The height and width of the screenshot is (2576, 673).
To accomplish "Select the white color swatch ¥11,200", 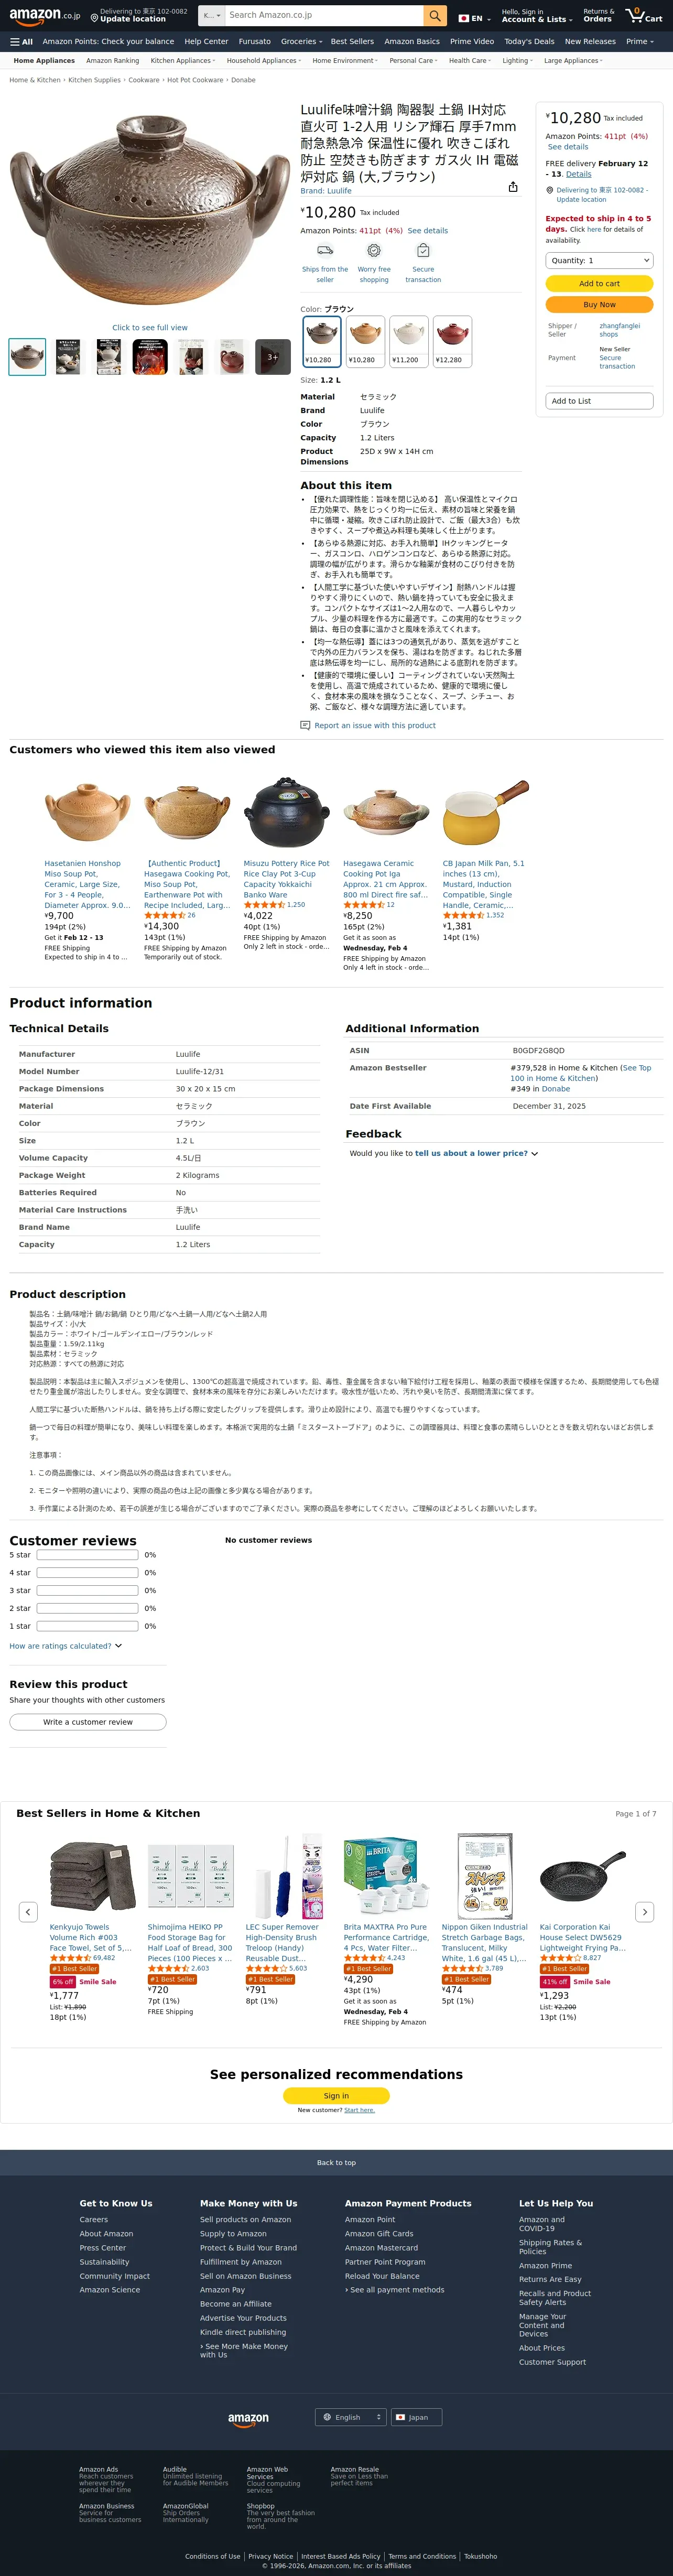I will click(x=409, y=342).
